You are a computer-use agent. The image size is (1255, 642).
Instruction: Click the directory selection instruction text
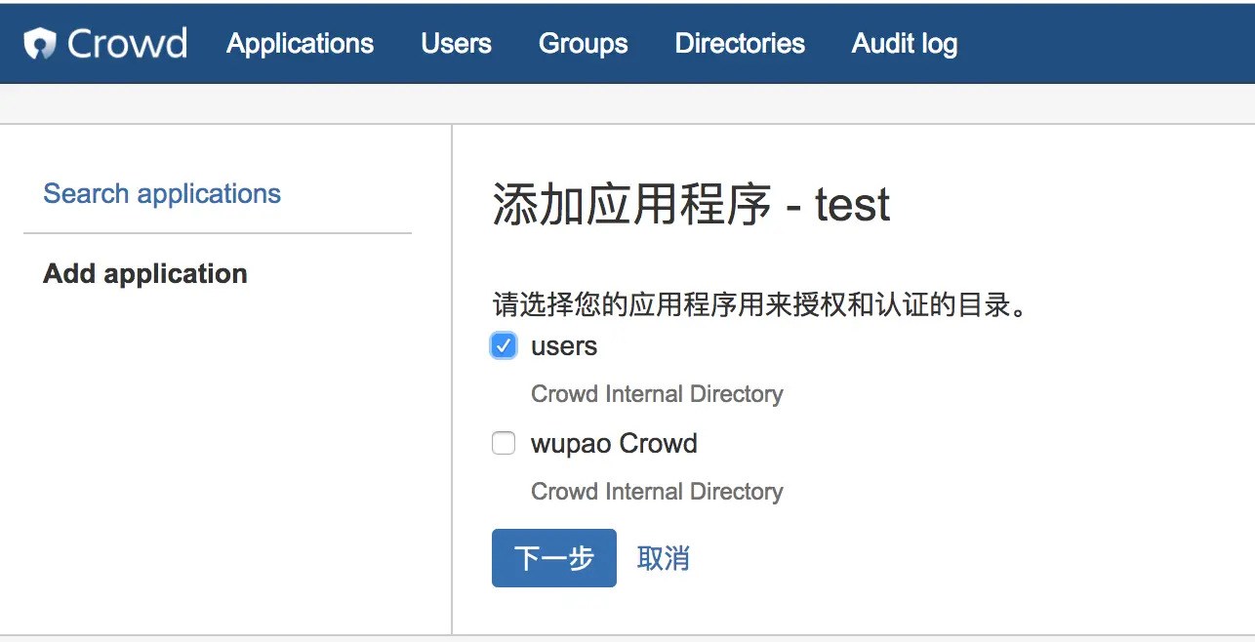761,305
